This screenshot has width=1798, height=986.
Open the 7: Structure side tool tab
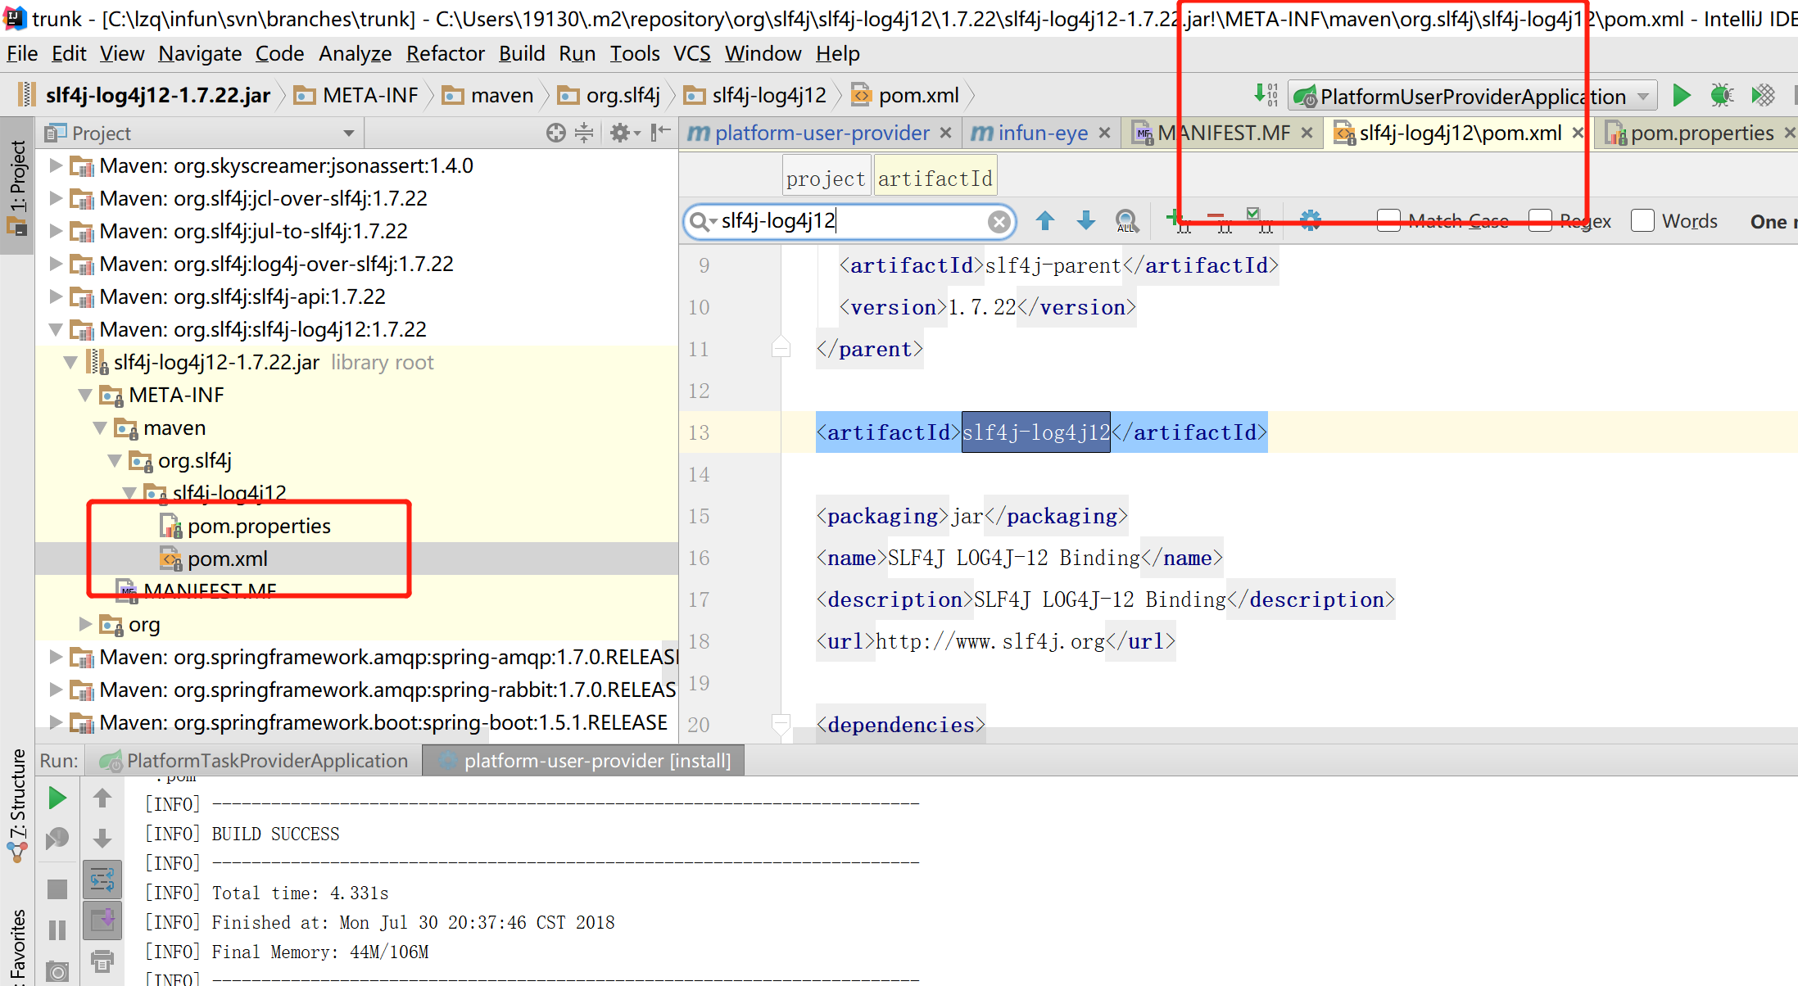point(17,805)
